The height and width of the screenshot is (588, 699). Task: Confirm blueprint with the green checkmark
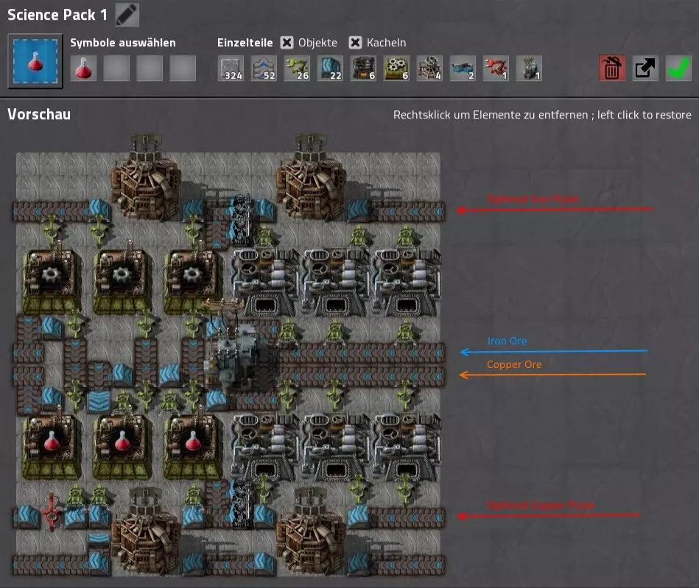tap(678, 68)
